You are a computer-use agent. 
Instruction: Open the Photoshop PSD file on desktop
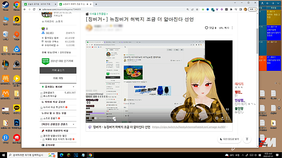(17, 124)
